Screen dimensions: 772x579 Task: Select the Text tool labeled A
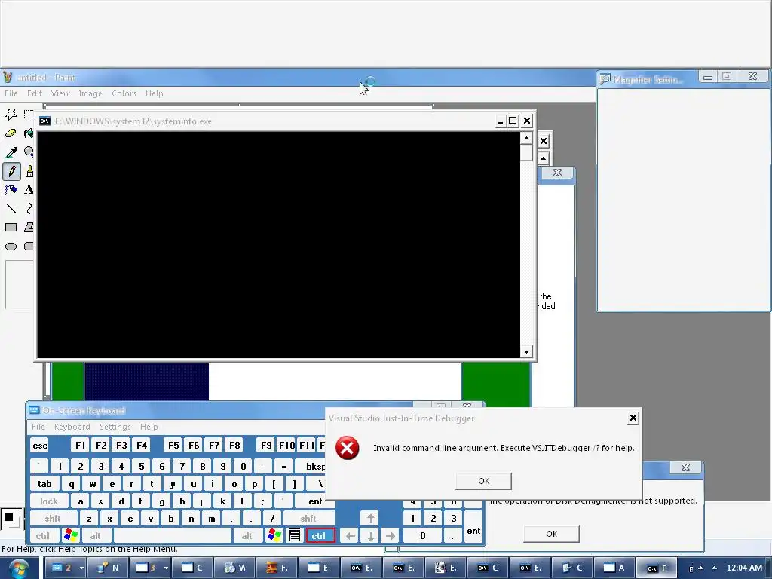point(29,190)
